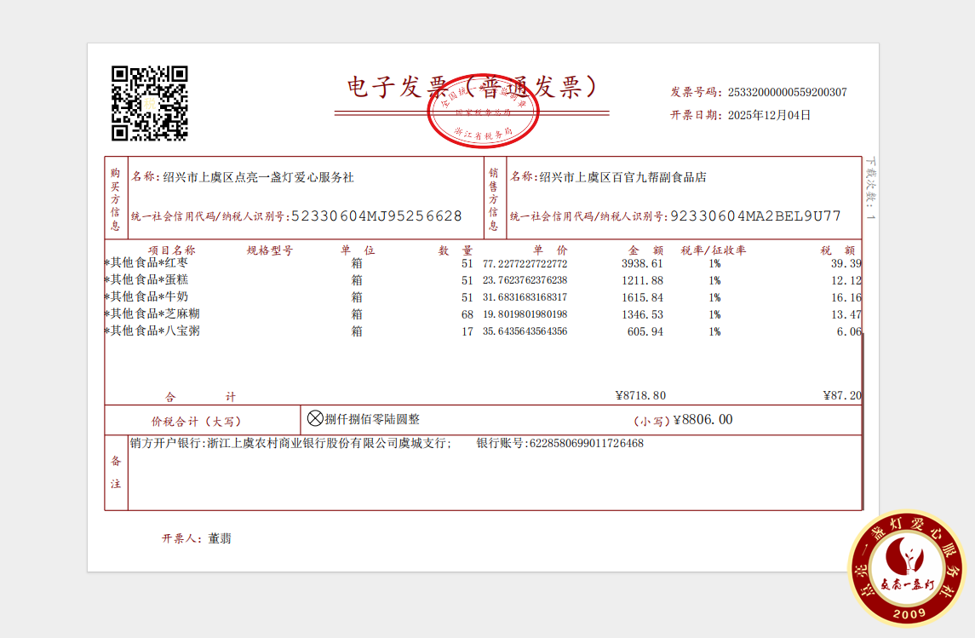This screenshot has height=638, width=975.
Task: Select the 其他食品*蛋糕 item row
Action: [x=146, y=280]
